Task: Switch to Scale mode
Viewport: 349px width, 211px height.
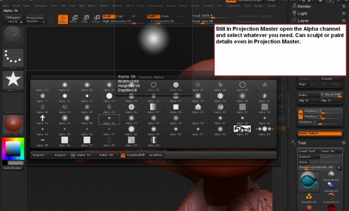Action: click(x=85, y=19)
